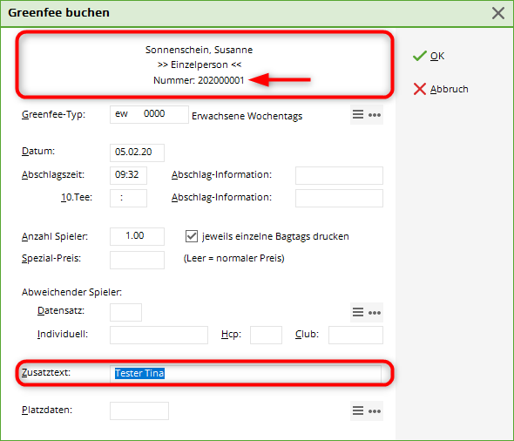This screenshot has height=441, width=514.
Task: Toggle jeweils einzelne Bagtags drucken checkbox
Action: [x=192, y=236]
